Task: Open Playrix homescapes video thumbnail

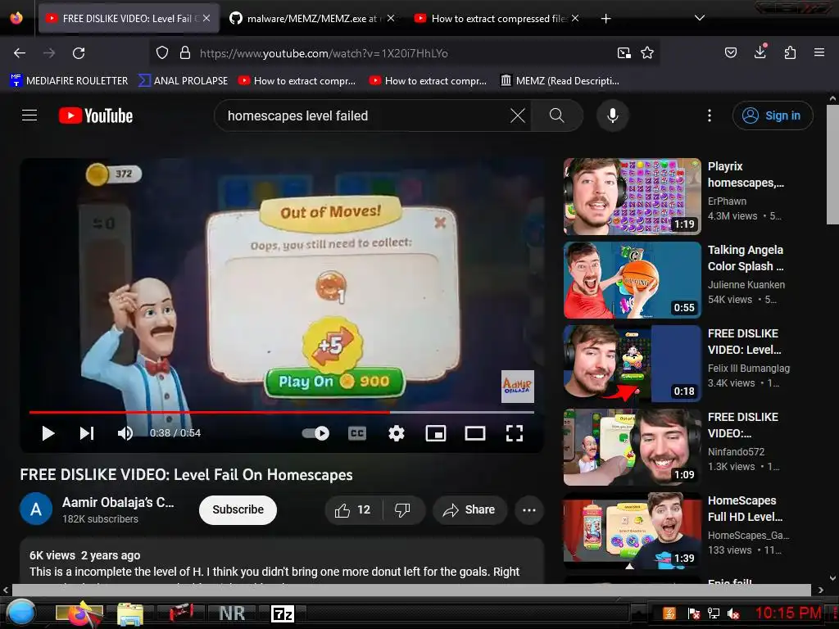Action: (x=632, y=197)
